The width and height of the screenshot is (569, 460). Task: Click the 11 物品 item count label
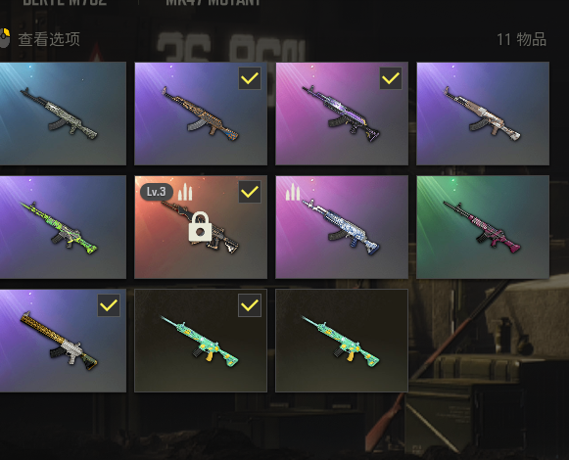521,39
